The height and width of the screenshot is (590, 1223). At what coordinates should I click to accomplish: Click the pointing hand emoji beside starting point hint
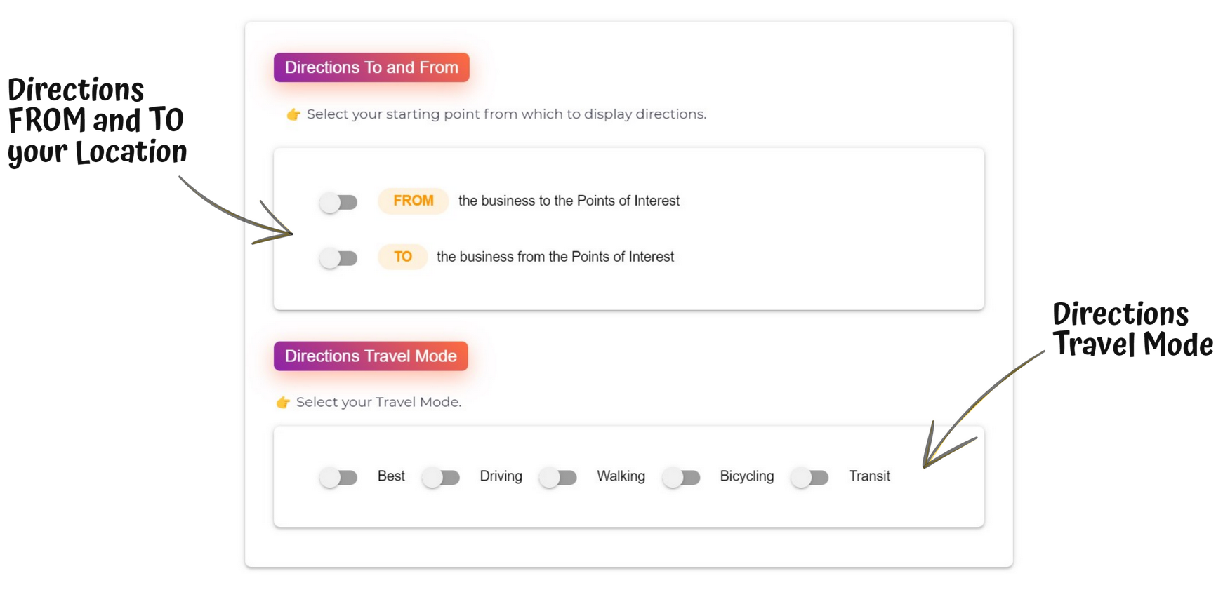point(293,114)
